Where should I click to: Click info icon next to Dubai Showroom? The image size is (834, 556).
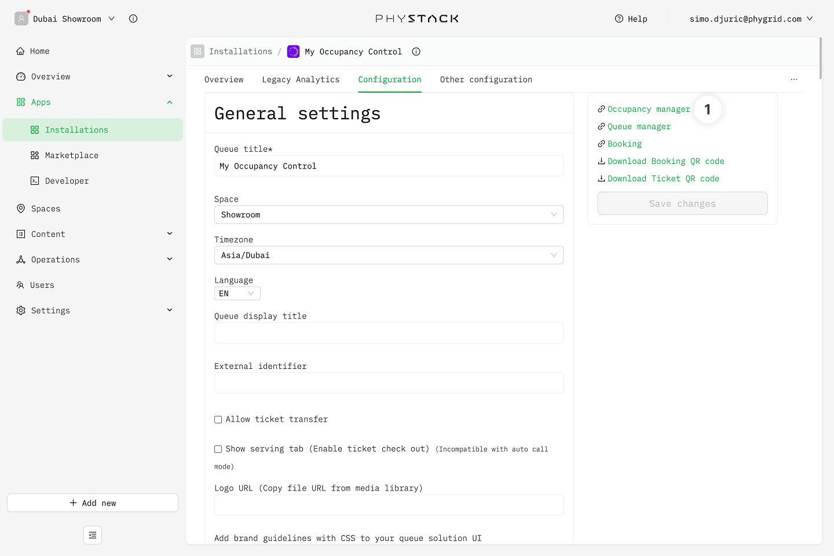(x=133, y=19)
